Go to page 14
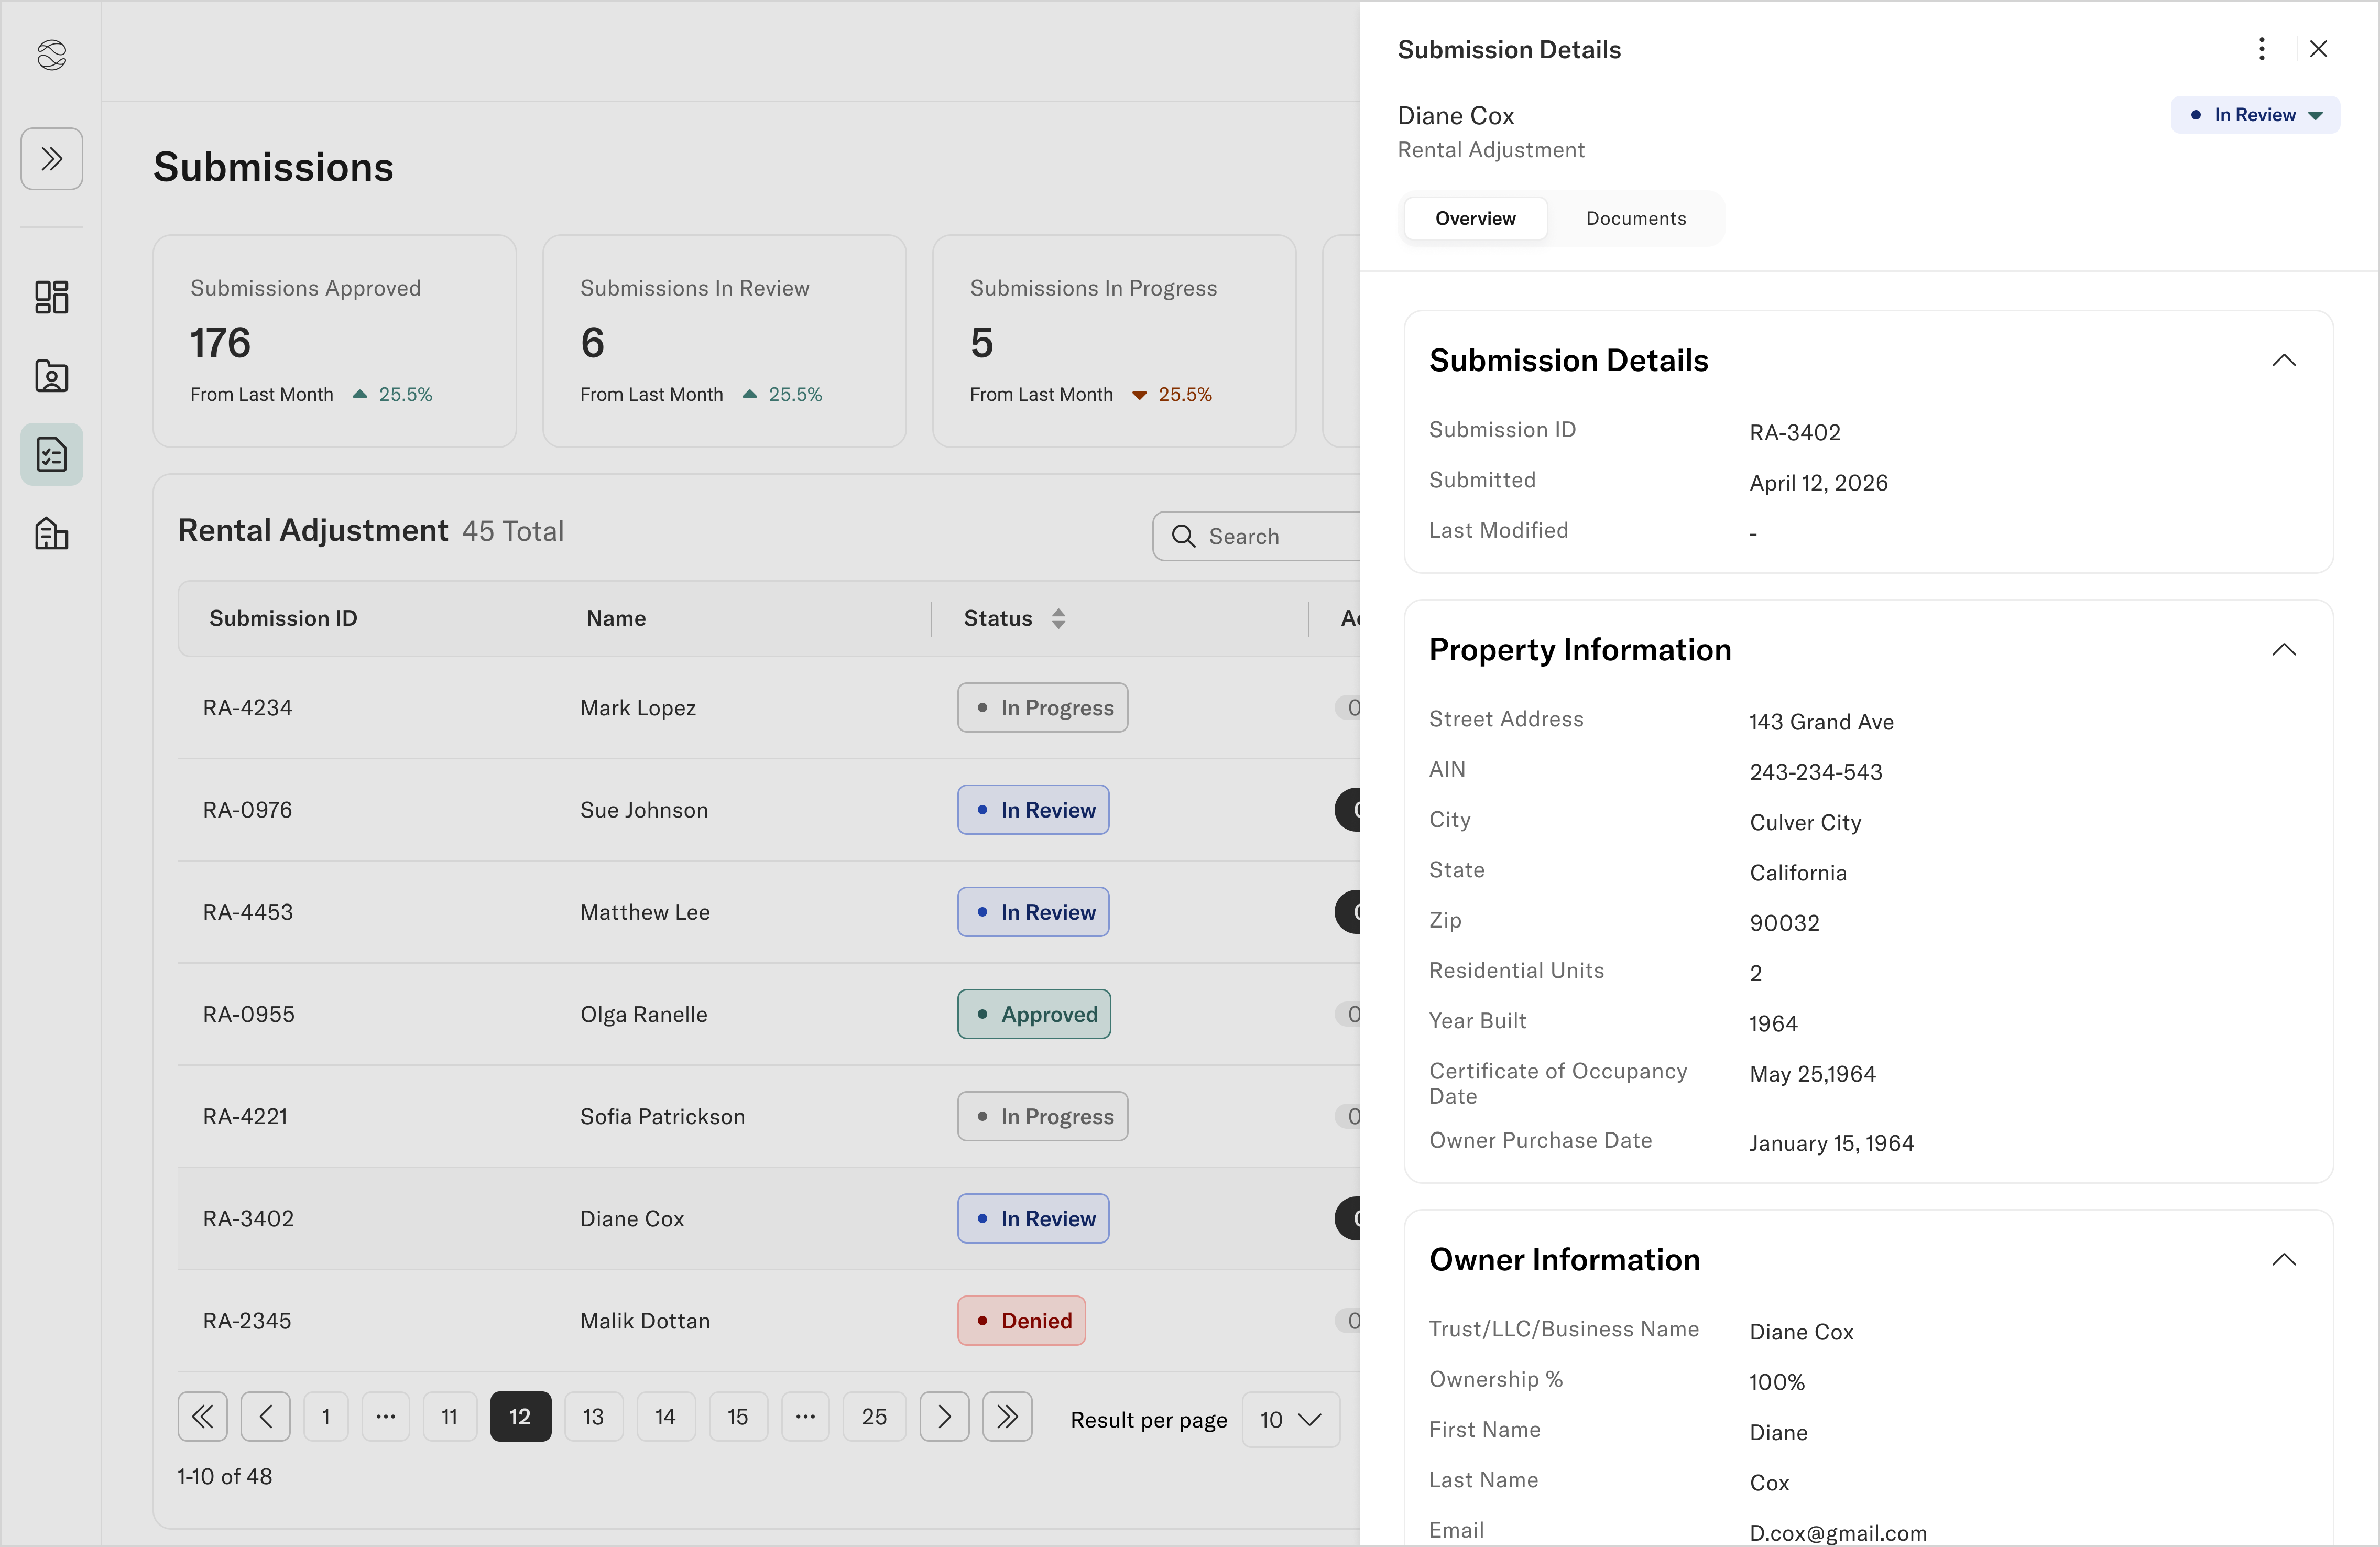The width and height of the screenshot is (2380, 1547). [666, 1416]
